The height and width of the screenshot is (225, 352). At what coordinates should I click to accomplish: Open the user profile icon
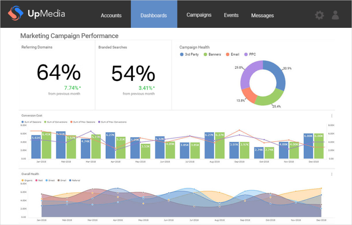pyautogui.click(x=335, y=15)
